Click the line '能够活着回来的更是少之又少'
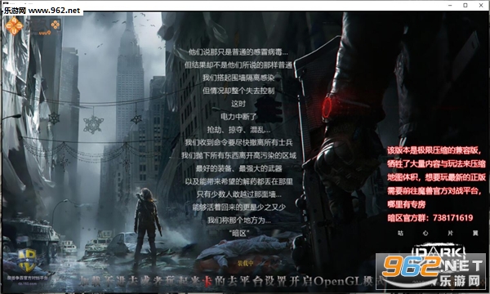The height and width of the screenshot is (294, 490). click(238, 207)
